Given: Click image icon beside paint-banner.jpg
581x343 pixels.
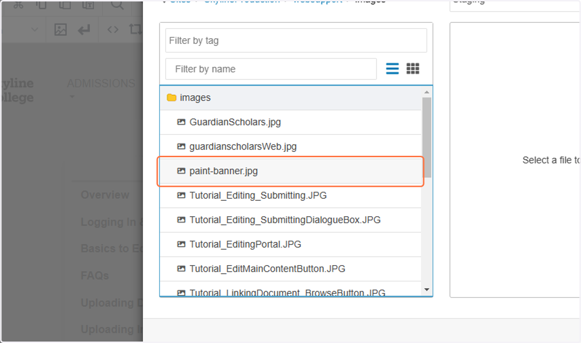Looking at the screenshot, I should tap(182, 171).
